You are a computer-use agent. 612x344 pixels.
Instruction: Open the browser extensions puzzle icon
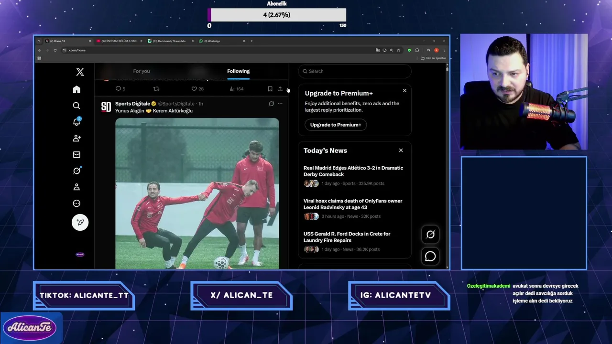(x=417, y=50)
